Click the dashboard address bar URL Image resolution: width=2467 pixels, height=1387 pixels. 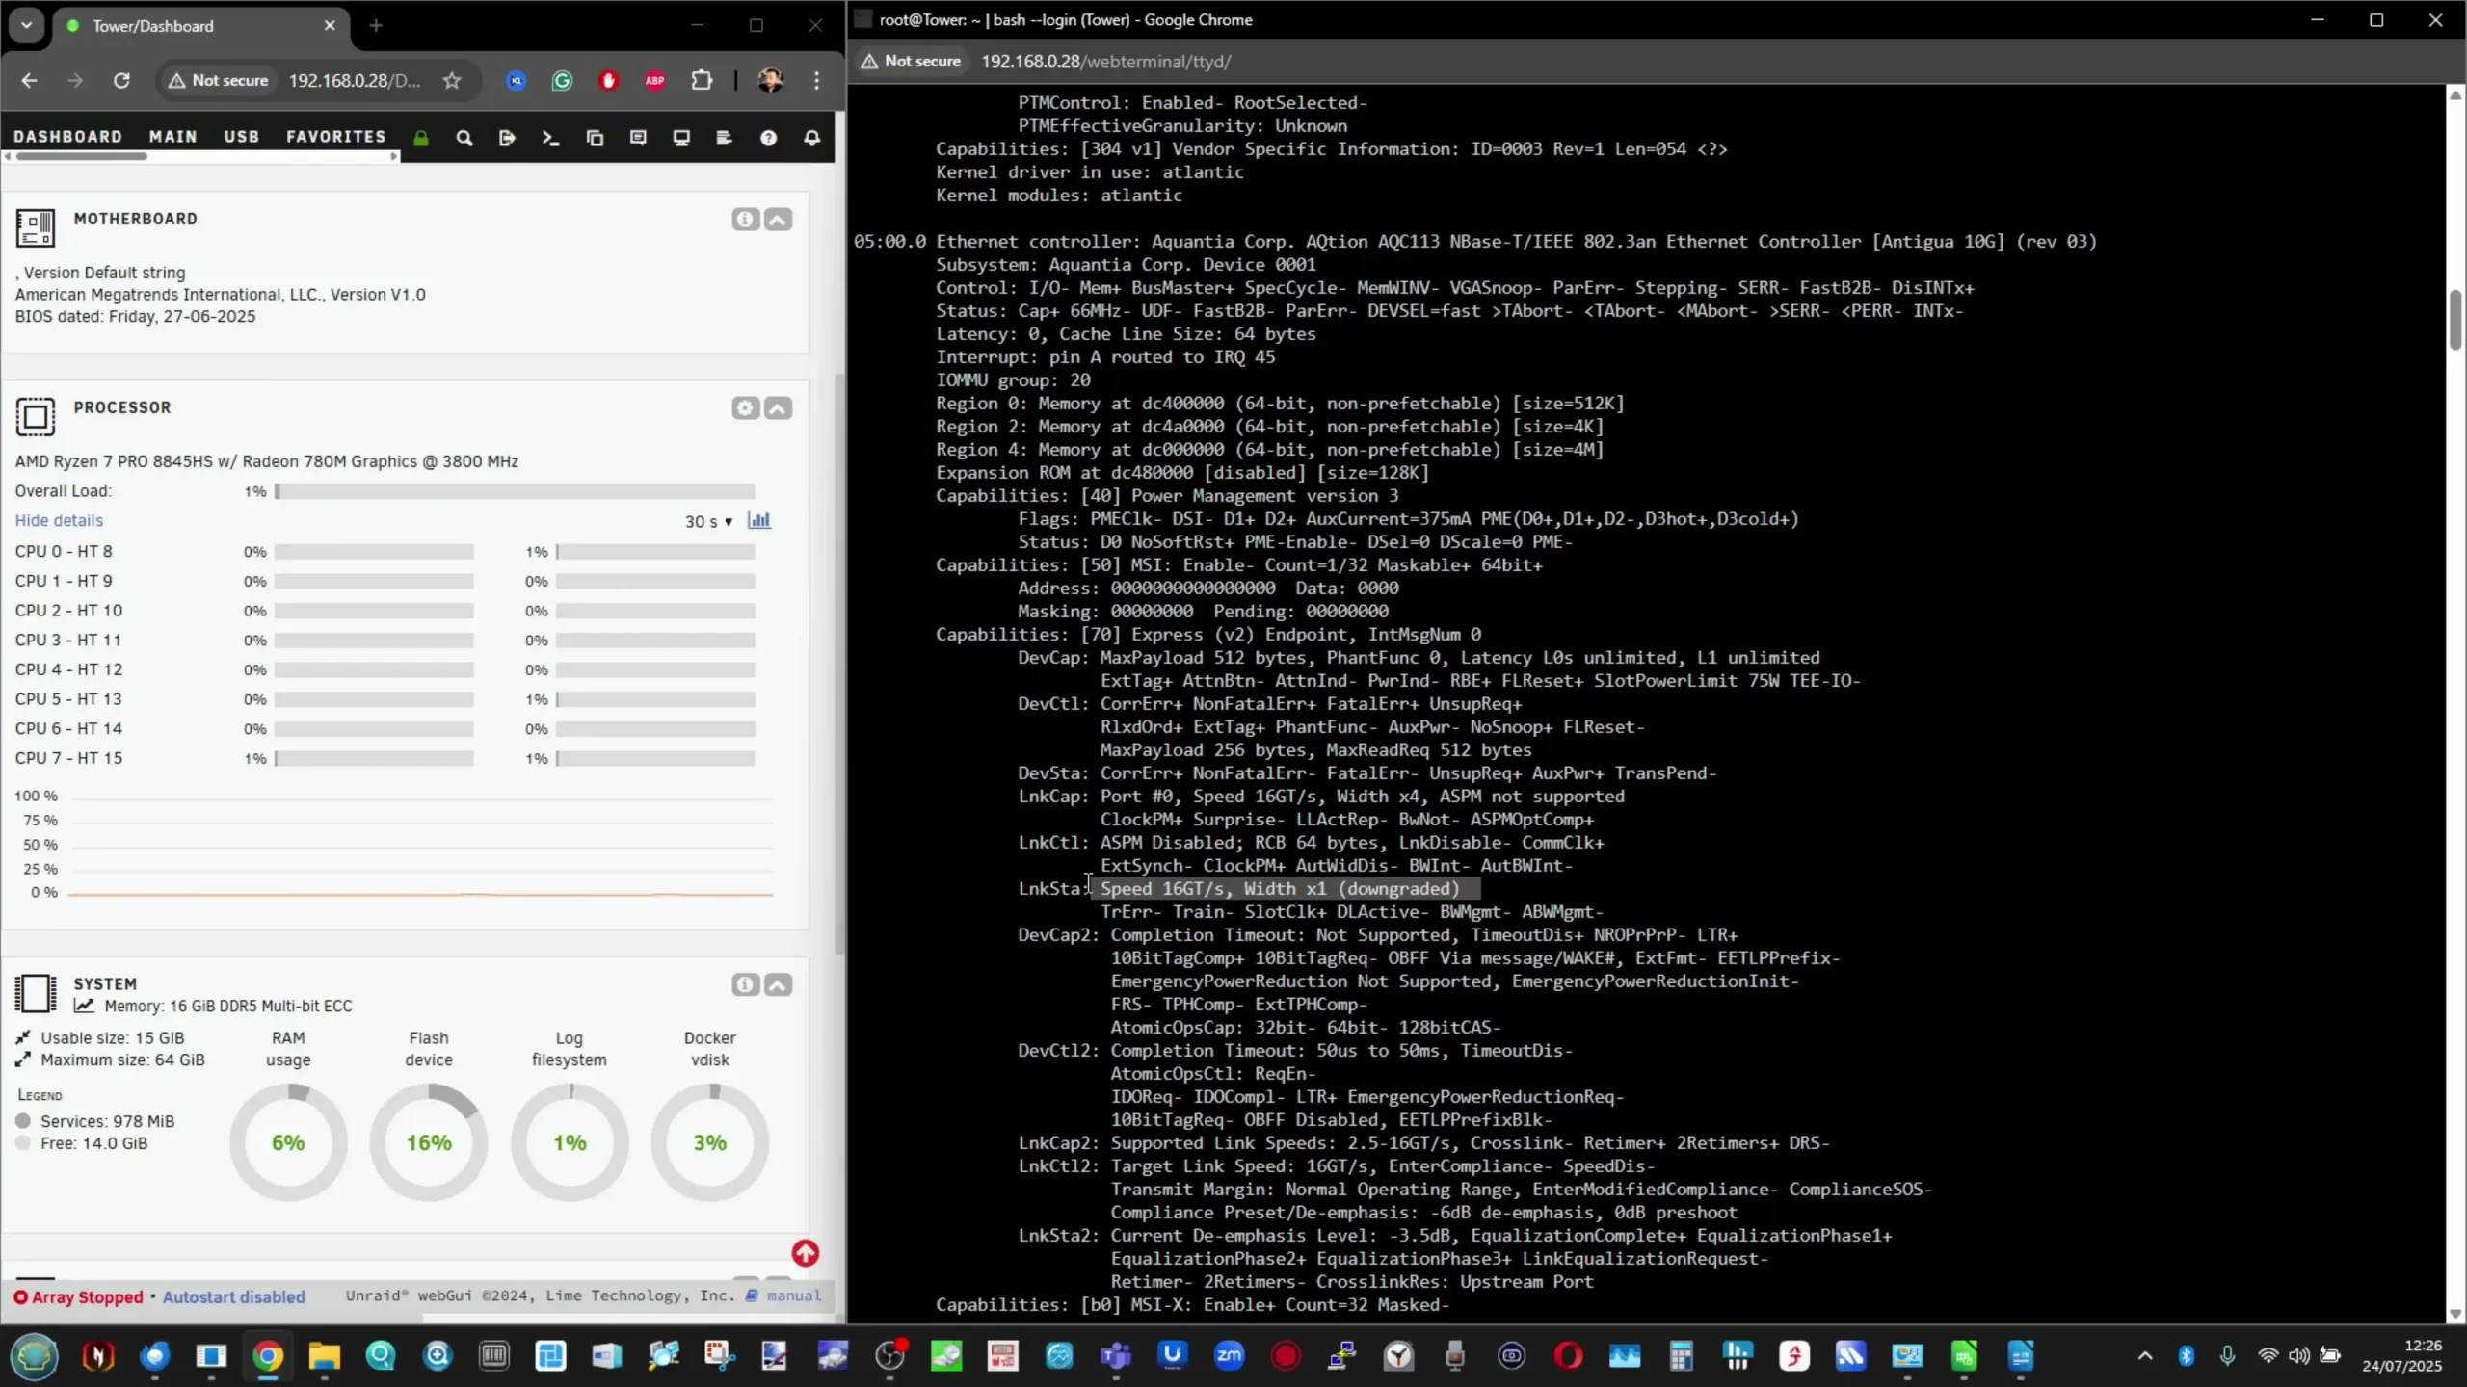tap(355, 81)
